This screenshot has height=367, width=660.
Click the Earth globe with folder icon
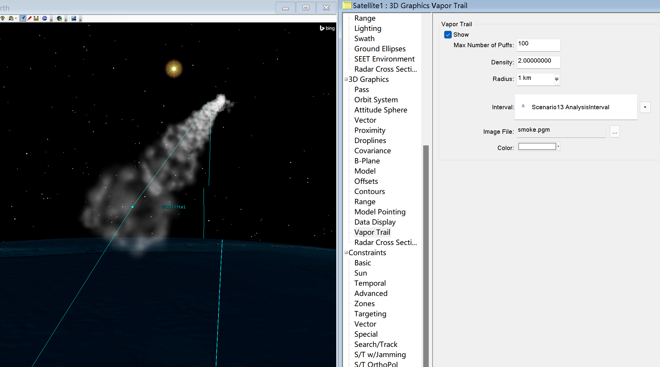59,18
